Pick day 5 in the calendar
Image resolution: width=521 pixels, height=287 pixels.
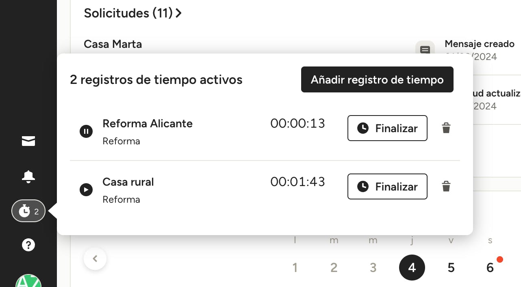(x=451, y=268)
